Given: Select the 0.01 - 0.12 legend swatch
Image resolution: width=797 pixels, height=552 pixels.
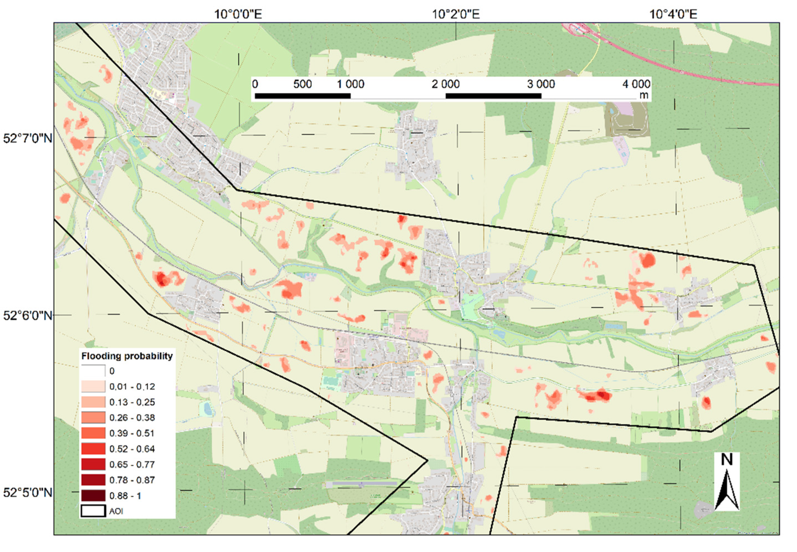Looking at the screenshot, I should click(x=93, y=386).
